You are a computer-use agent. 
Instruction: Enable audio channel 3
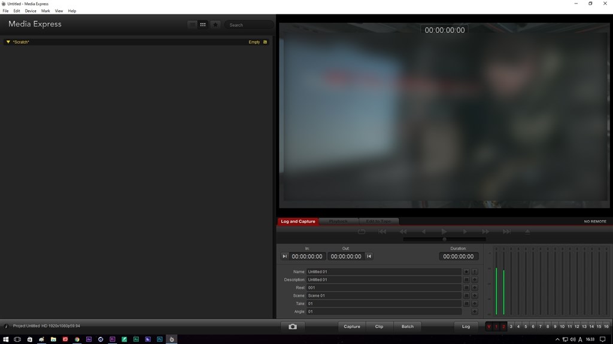[x=511, y=327]
